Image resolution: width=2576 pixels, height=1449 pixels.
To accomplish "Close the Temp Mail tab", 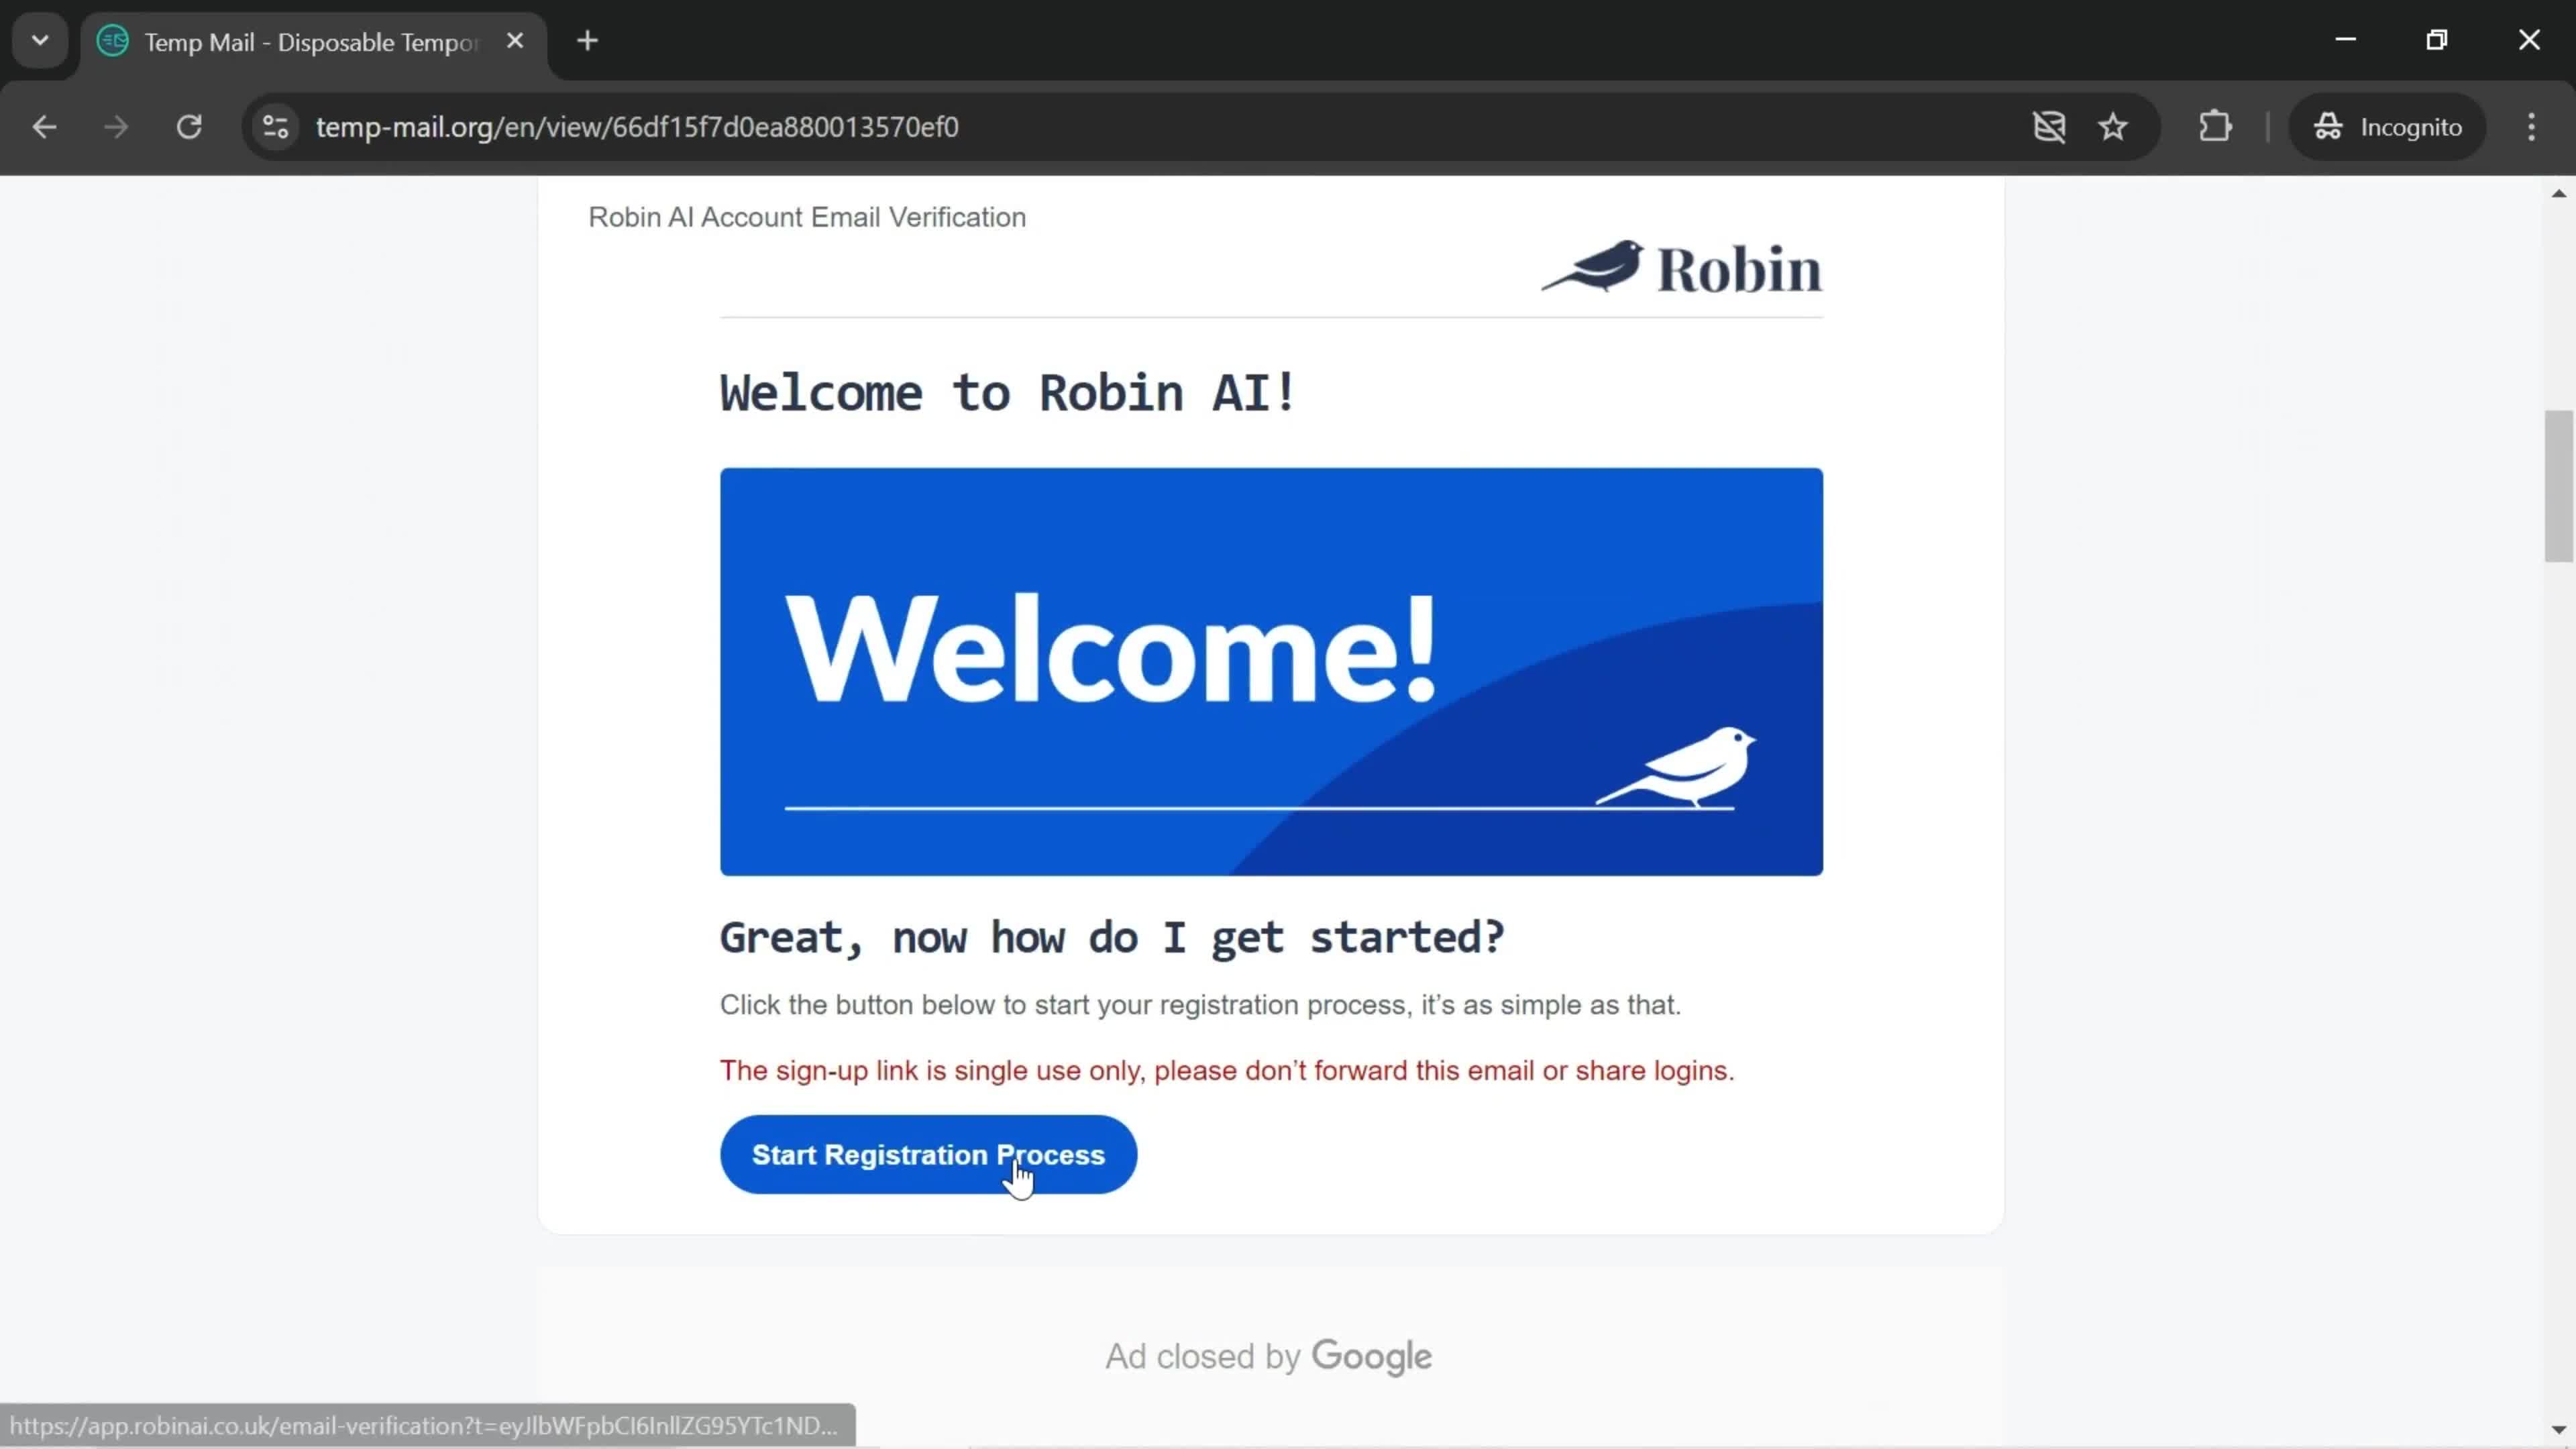I will click(x=515, y=41).
